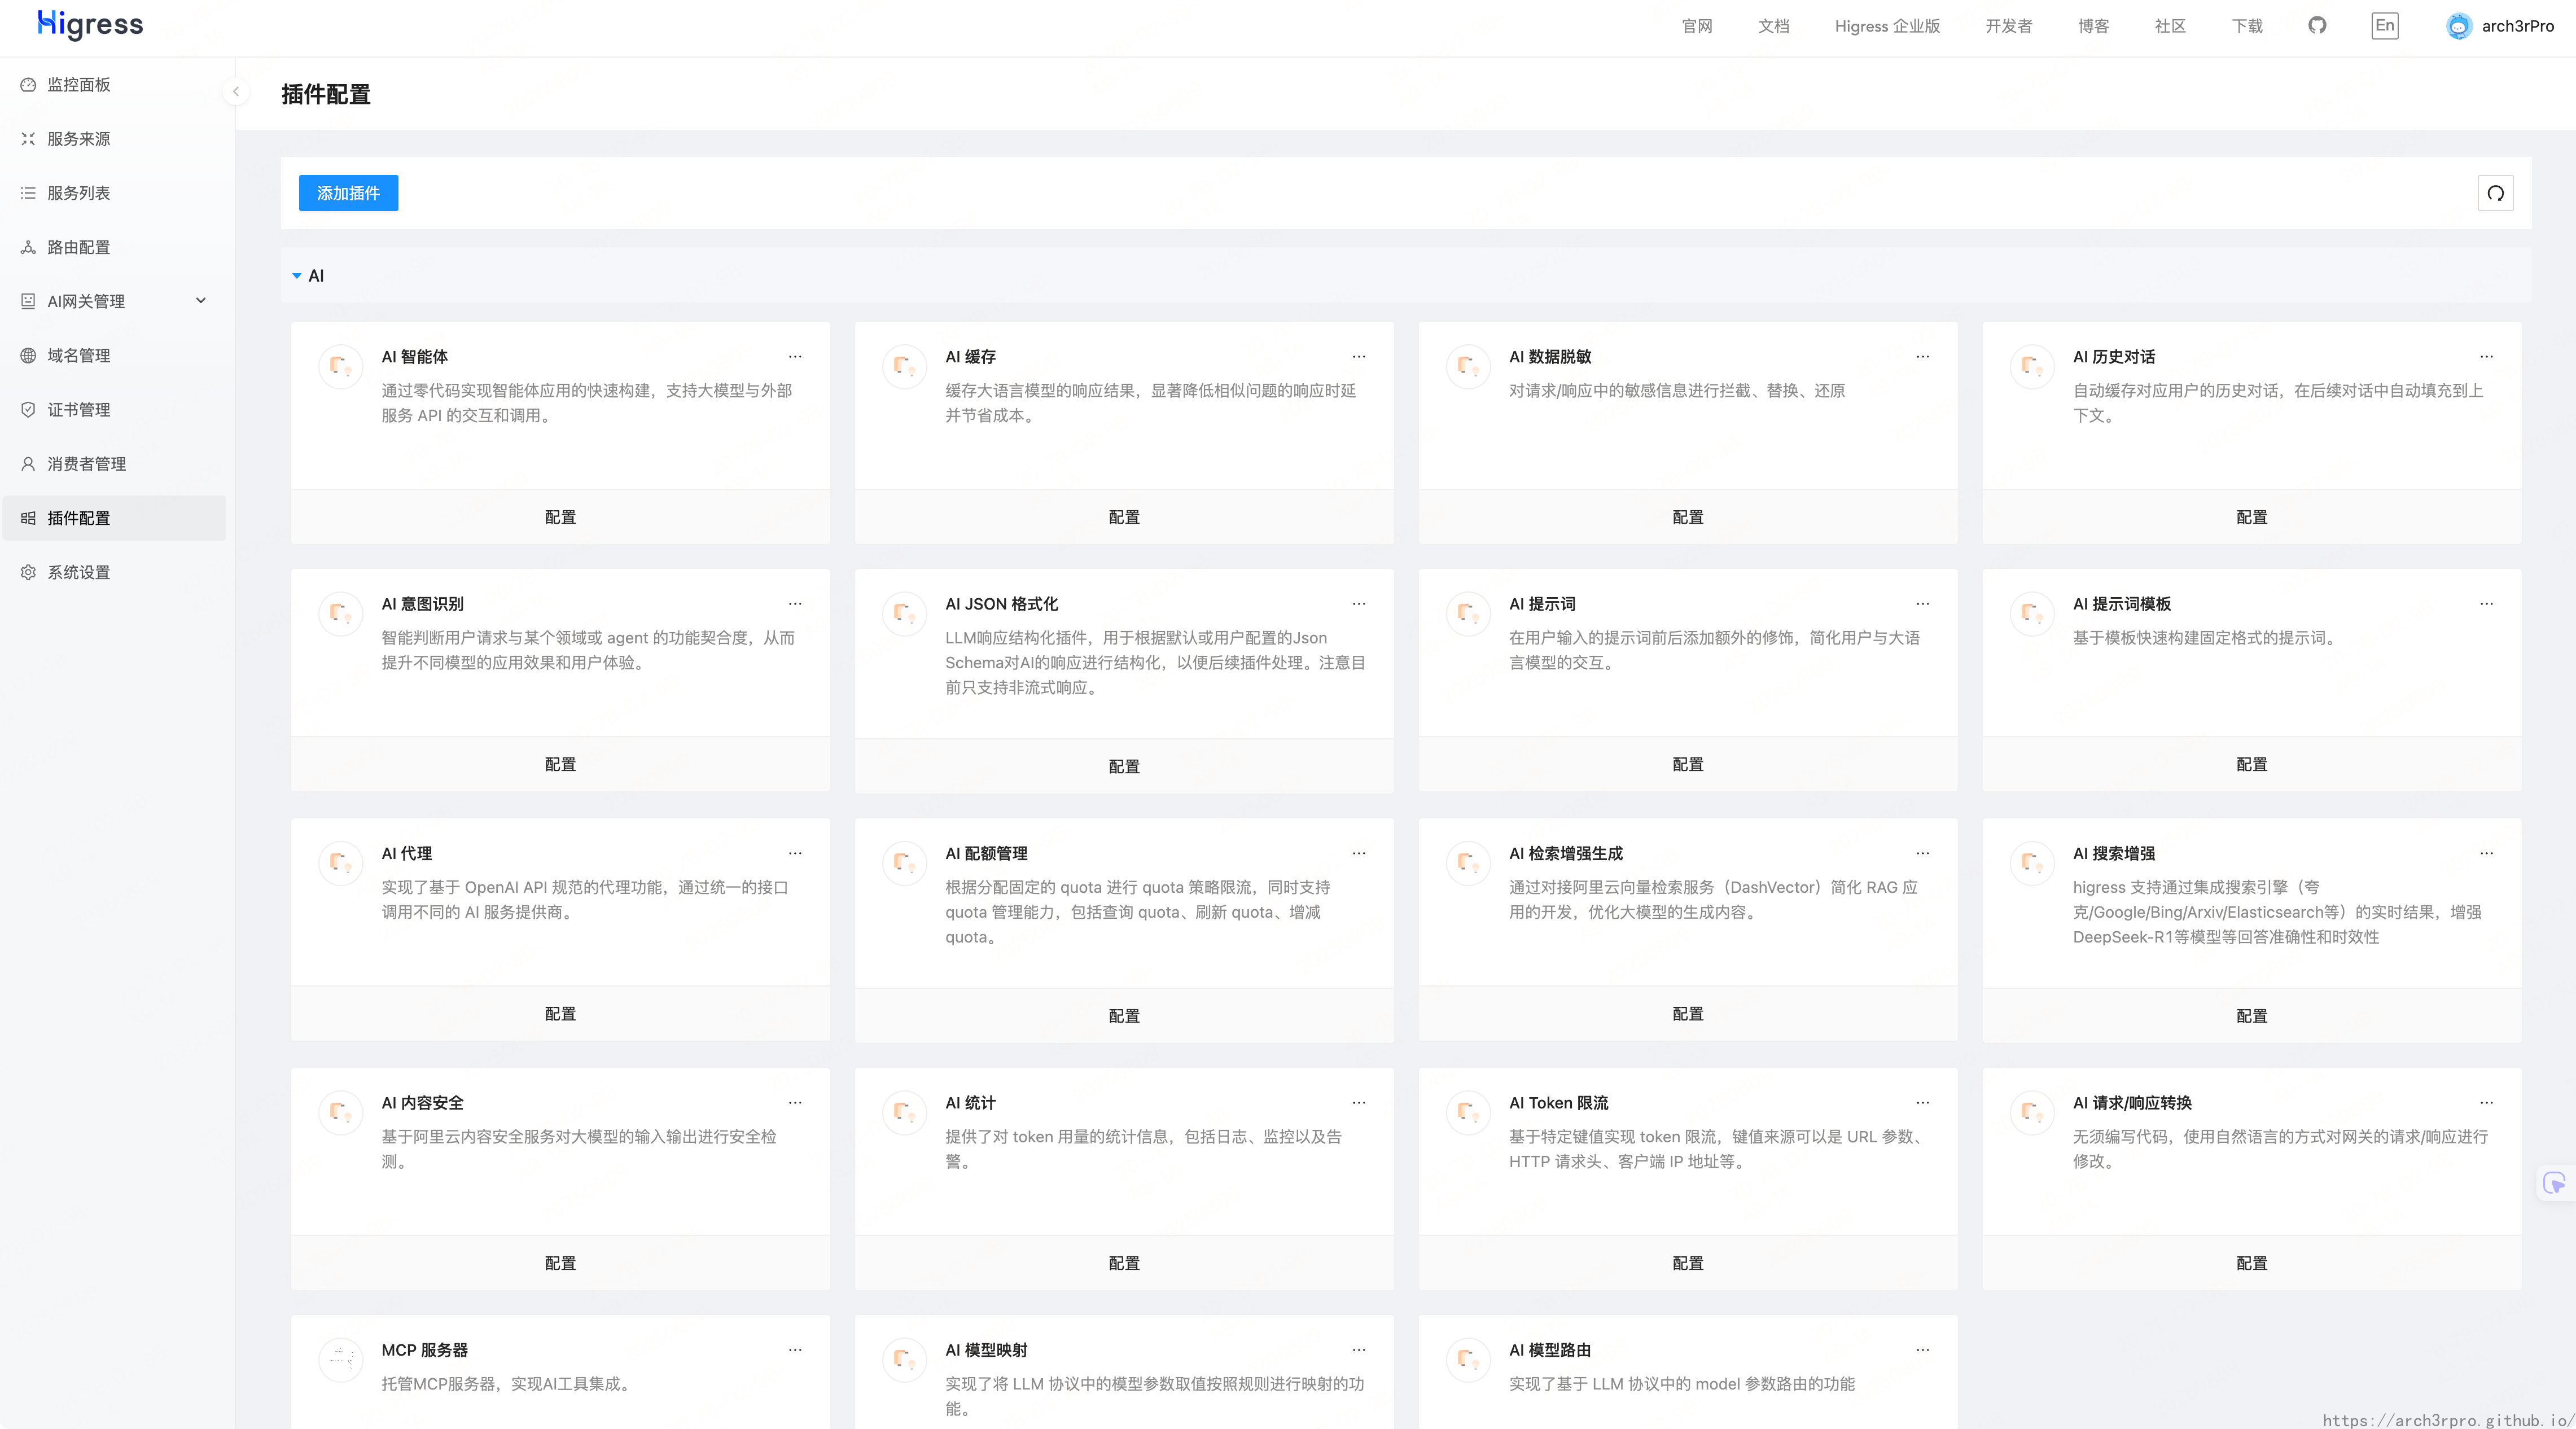Screen dimensions: 2576x1429
Task: Open ellipsis dropdown on AI 搜索增强 card
Action: pos(2486,854)
